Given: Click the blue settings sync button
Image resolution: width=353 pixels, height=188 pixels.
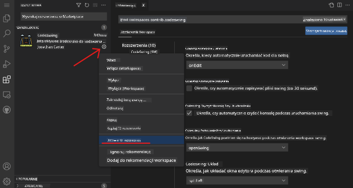Looking at the screenshot, I should coord(326,31).
